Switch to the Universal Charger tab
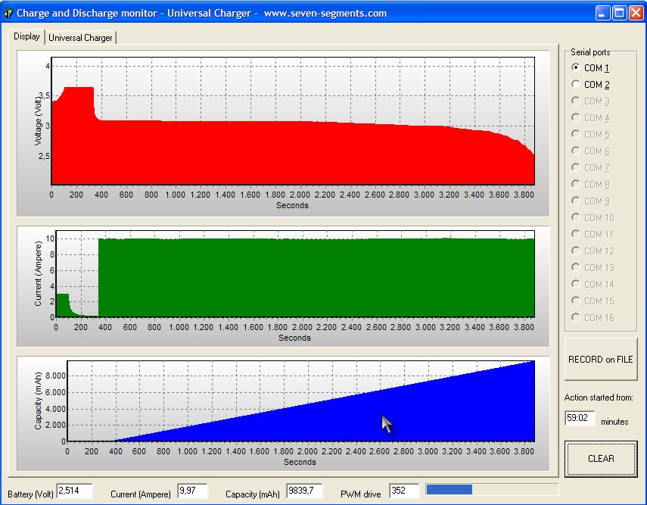 click(80, 38)
